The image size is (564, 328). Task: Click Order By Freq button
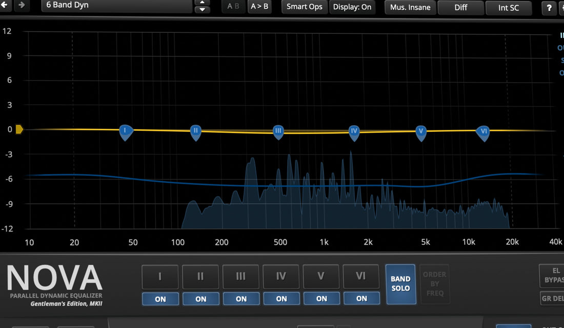tap(434, 284)
